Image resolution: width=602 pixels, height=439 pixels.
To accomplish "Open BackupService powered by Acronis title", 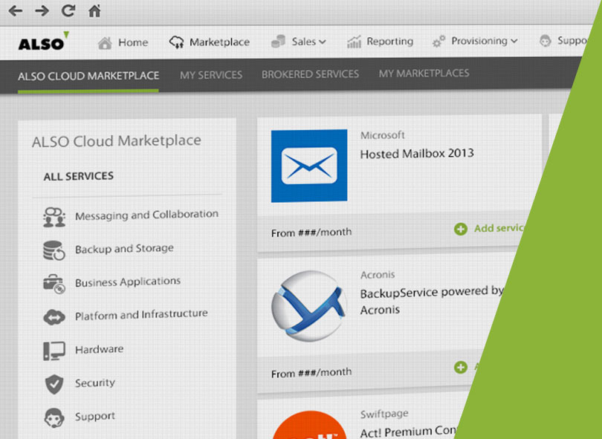I will coord(432,301).
